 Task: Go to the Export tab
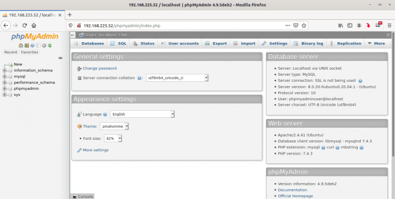[x=216, y=43]
